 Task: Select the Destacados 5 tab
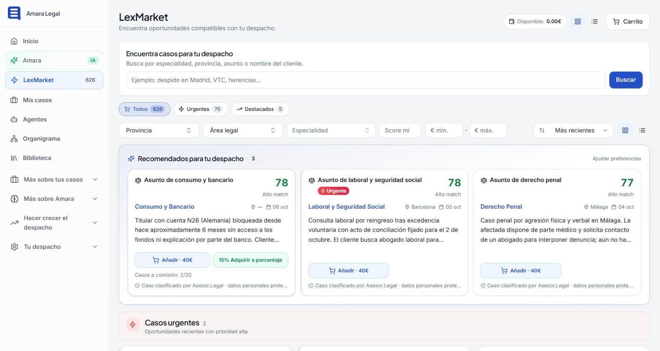pyautogui.click(x=260, y=109)
